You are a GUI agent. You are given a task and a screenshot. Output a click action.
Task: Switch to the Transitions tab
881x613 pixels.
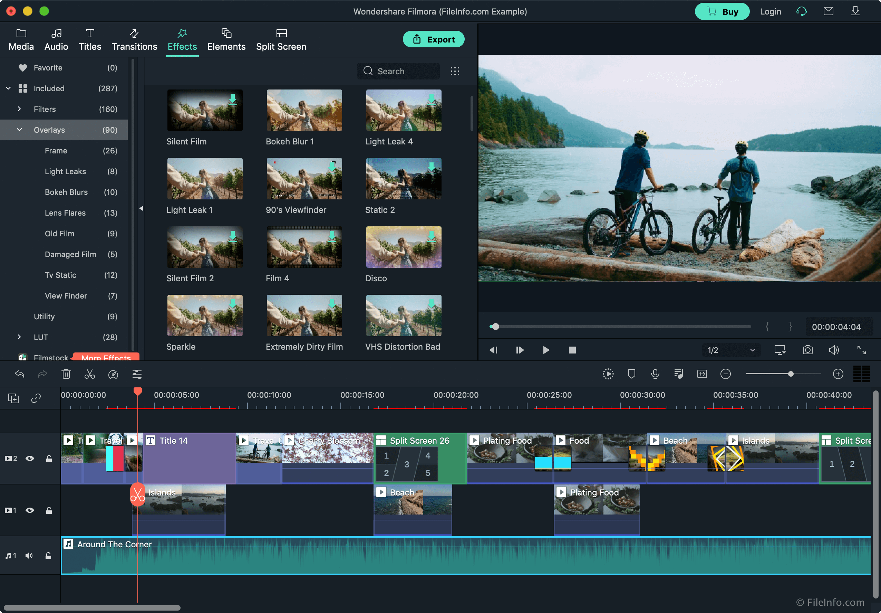[x=134, y=39]
